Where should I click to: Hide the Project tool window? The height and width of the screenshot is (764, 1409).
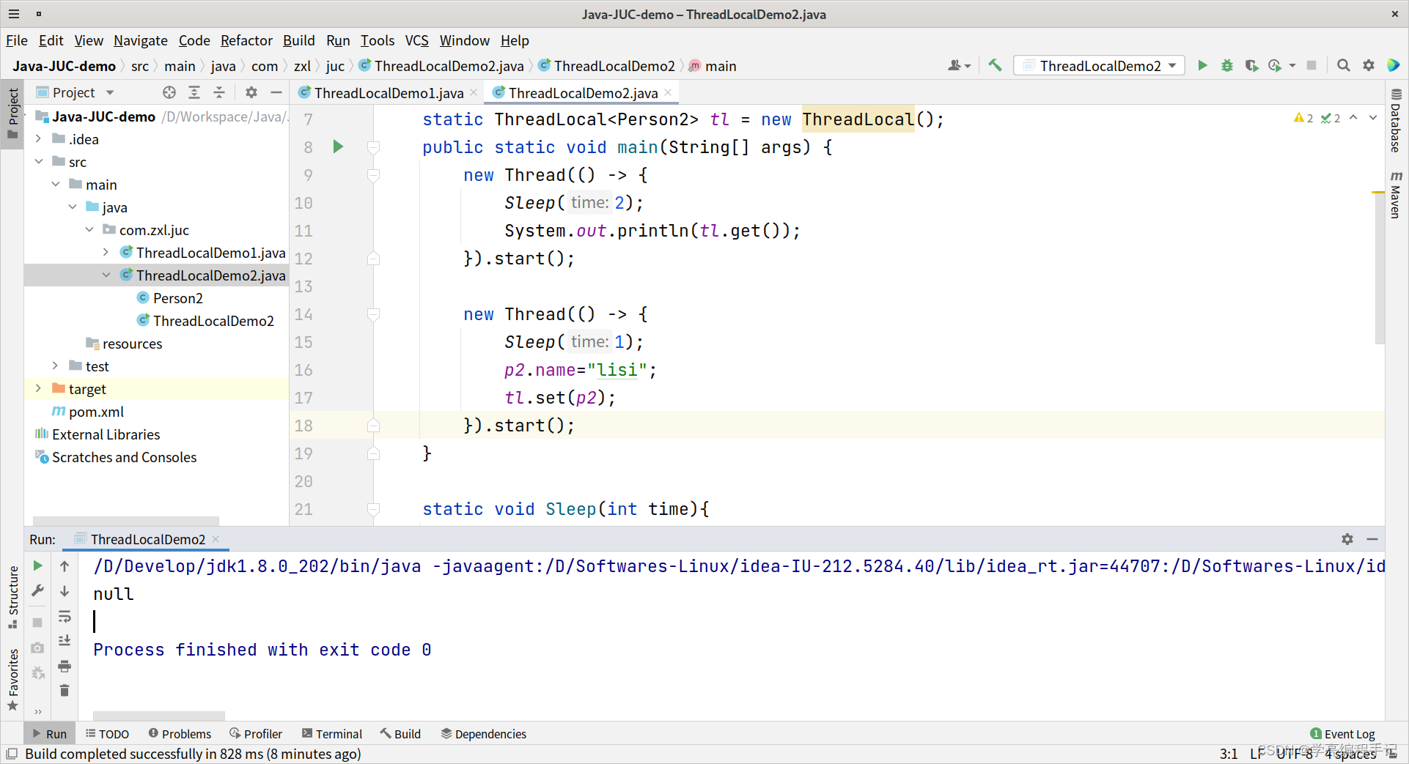pos(276,92)
